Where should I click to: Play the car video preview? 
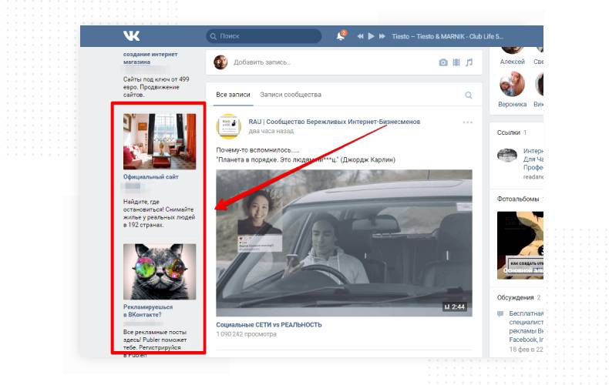click(344, 243)
